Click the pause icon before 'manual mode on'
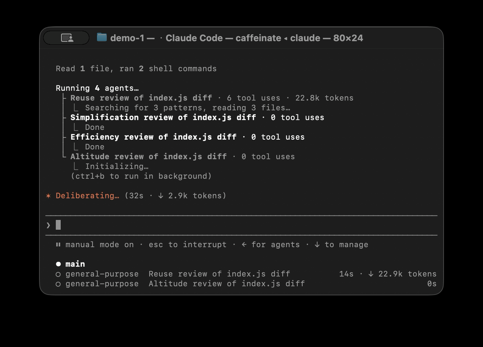This screenshot has width=483, height=347. [58, 245]
